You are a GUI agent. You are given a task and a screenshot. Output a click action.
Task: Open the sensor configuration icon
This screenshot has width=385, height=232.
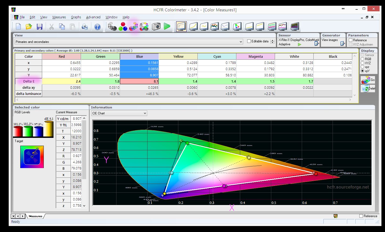click(x=317, y=44)
